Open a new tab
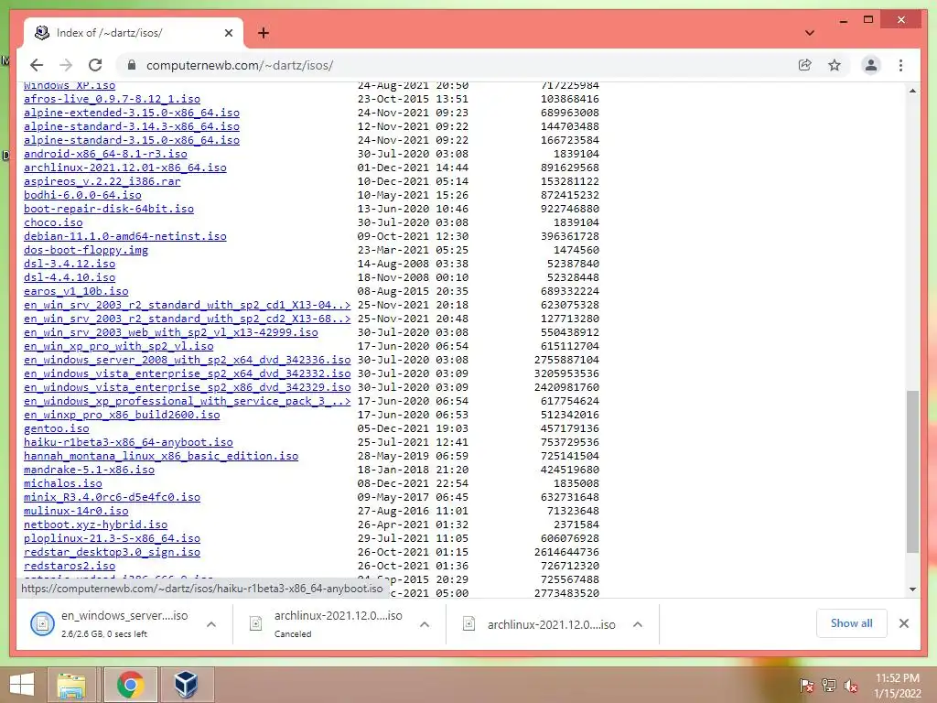937x703 pixels. [x=263, y=33]
